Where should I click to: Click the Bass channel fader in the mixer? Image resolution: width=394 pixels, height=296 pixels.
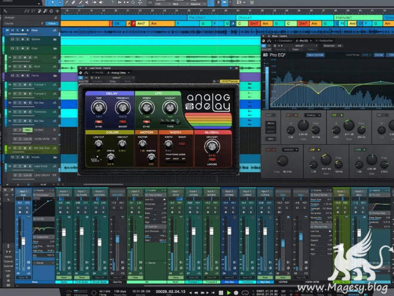(x=23, y=241)
